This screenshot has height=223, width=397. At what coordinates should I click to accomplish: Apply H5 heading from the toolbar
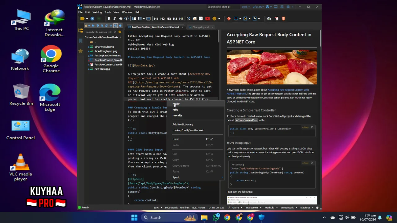(x=181, y=19)
